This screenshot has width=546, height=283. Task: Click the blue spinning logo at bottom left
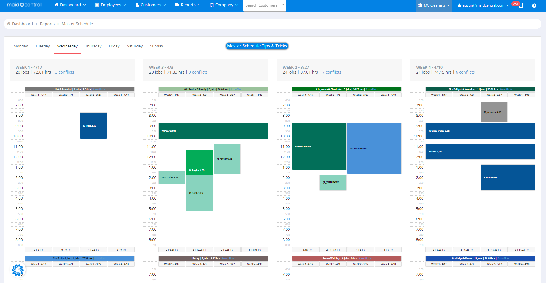click(17, 270)
